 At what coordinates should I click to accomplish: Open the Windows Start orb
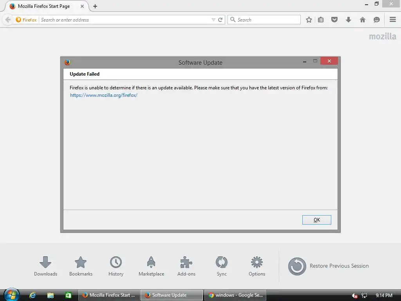point(11,295)
